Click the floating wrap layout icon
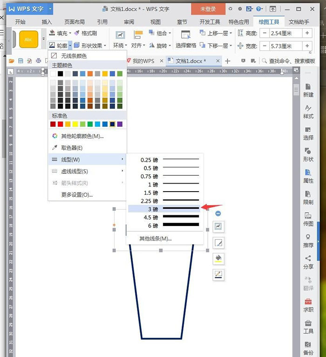Screen dimensions: 326x357 [x=218, y=227]
